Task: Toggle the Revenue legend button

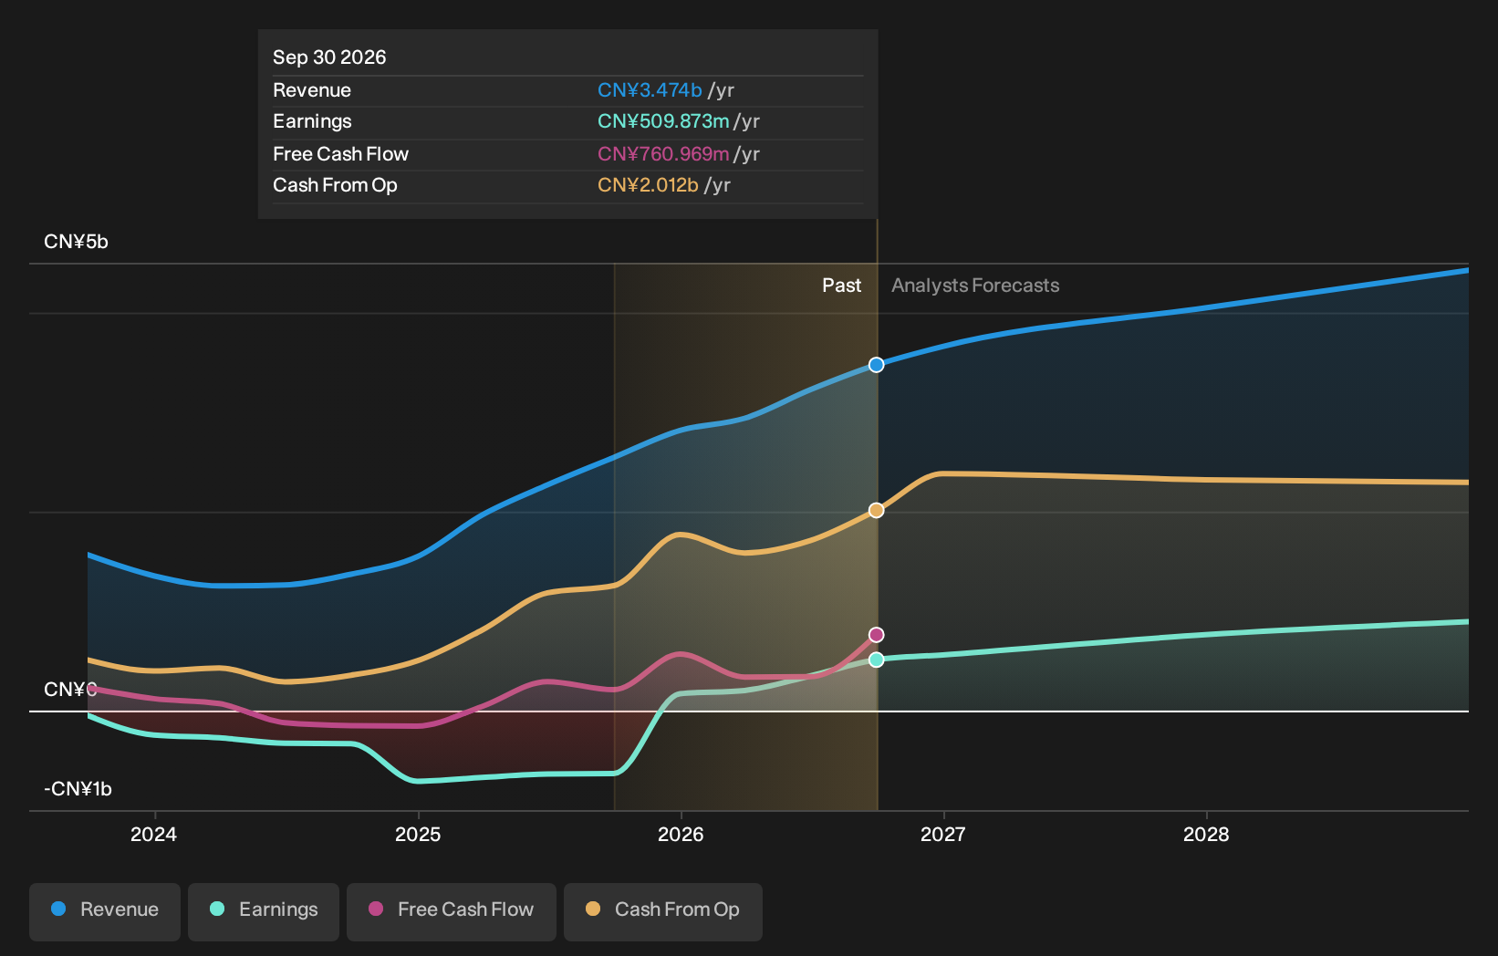Action: [x=105, y=911]
